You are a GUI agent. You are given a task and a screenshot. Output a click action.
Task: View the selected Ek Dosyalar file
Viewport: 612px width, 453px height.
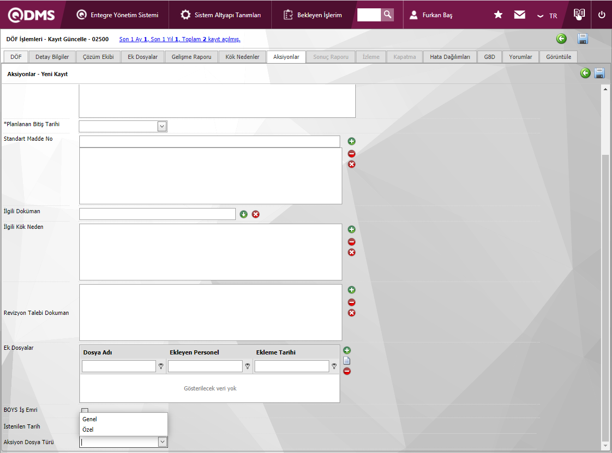346,361
